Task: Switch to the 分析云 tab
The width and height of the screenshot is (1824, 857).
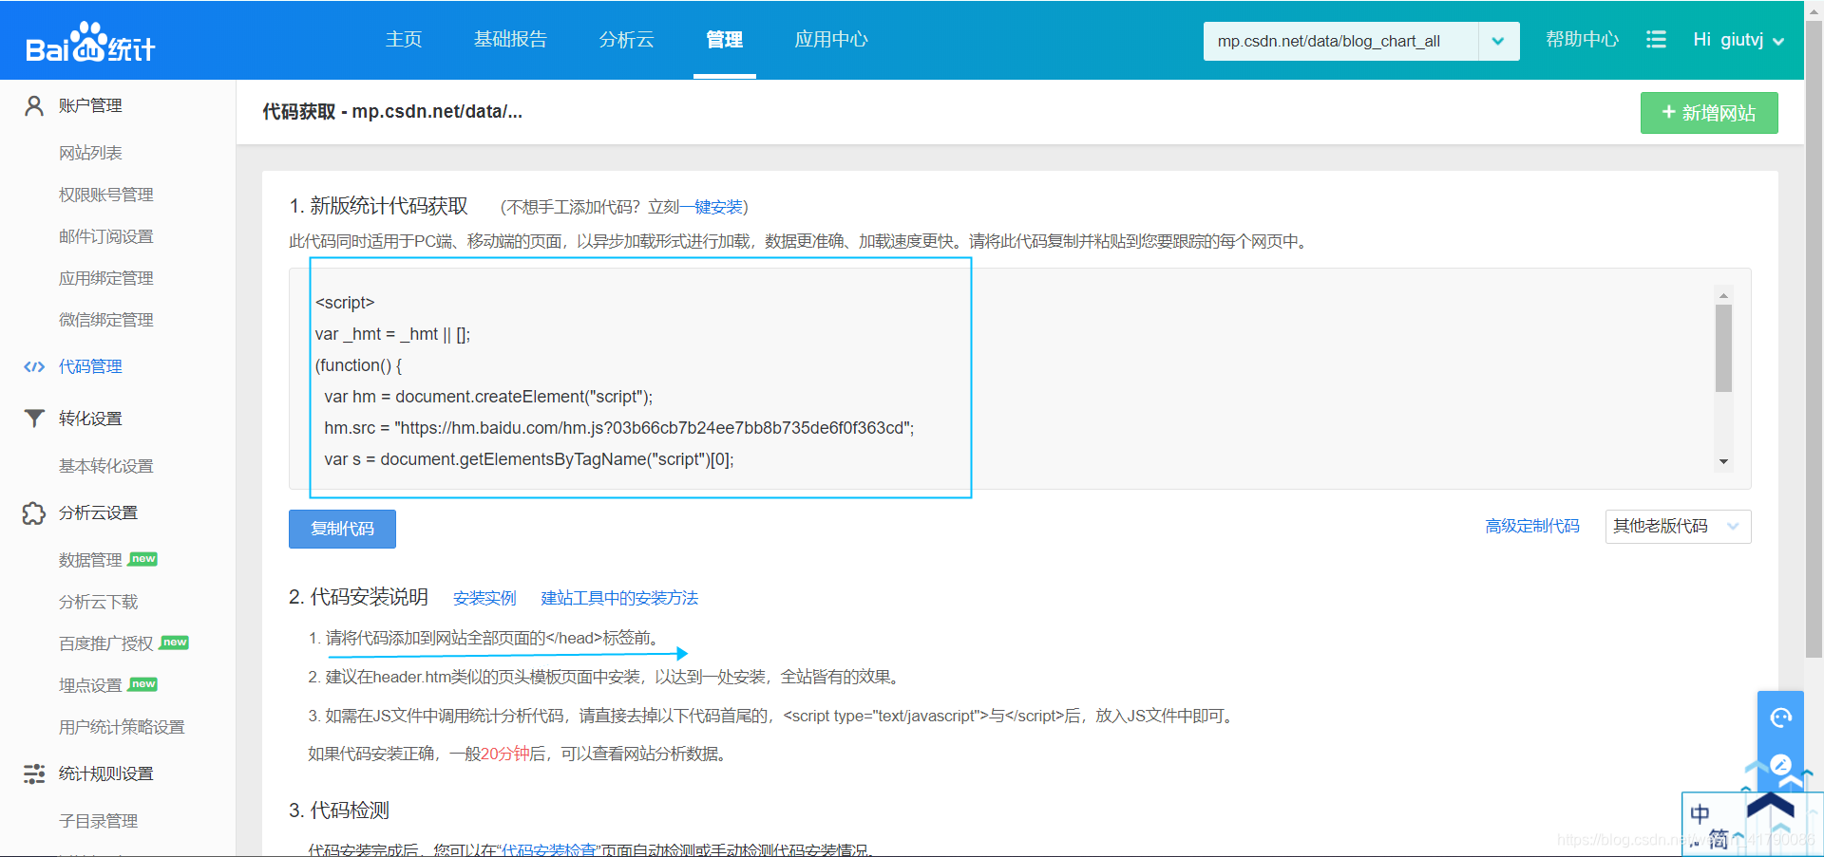Action: click(626, 40)
